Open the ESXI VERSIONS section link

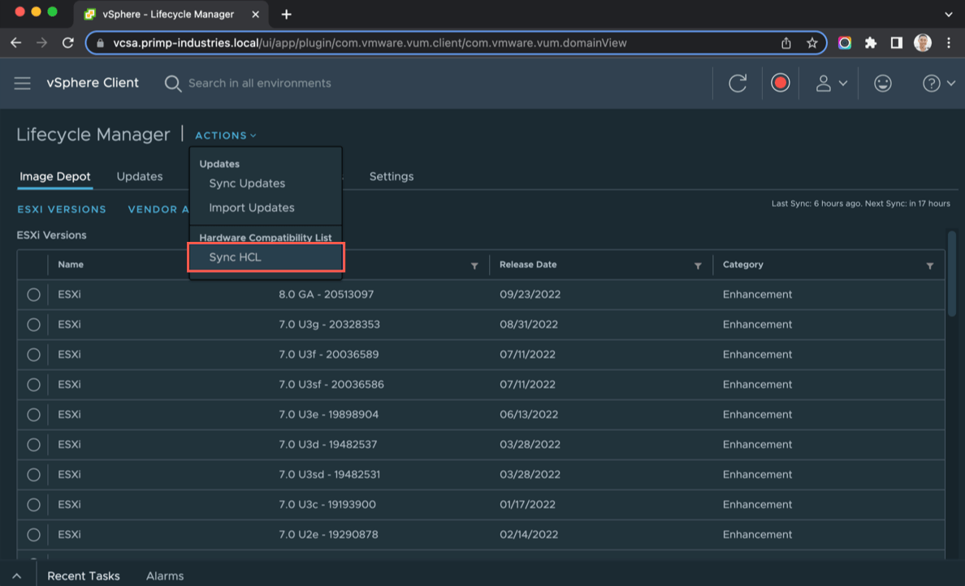coord(62,209)
